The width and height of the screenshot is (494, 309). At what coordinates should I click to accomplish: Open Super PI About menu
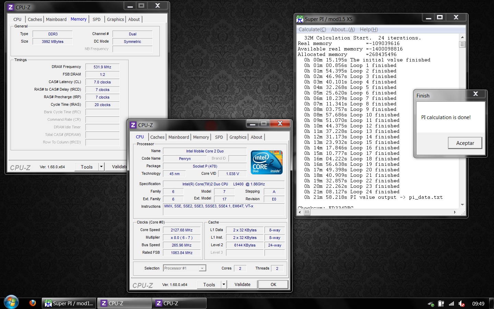(x=343, y=30)
